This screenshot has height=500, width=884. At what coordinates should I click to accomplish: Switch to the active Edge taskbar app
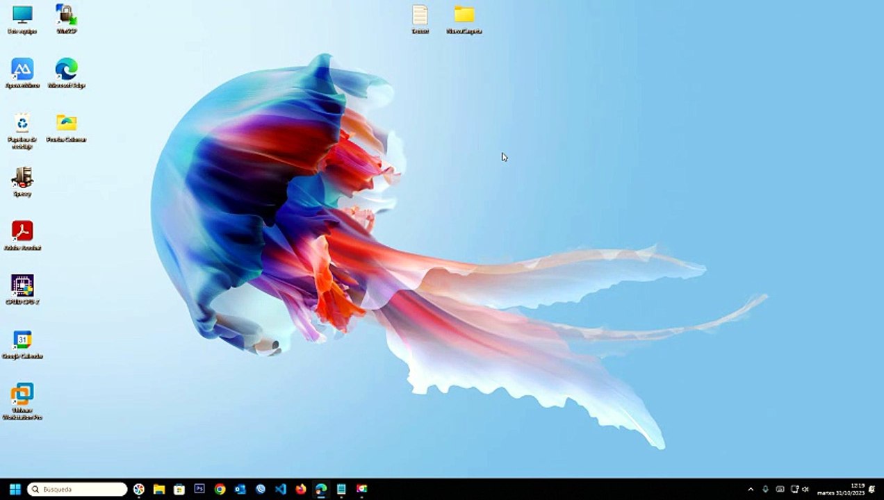(x=321, y=489)
